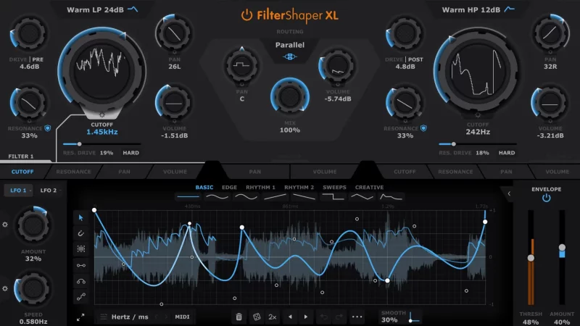580x326 pixels.
Task: Open the three-dots more options menu
Action: click(x=357, y=317)
